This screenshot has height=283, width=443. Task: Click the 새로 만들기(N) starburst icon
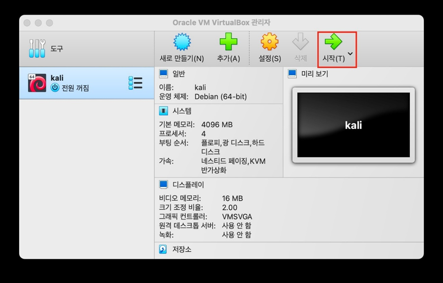pos(182,42)
